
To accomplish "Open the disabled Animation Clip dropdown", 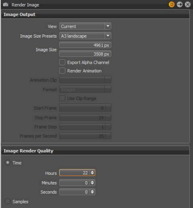I will pos(85,80).
